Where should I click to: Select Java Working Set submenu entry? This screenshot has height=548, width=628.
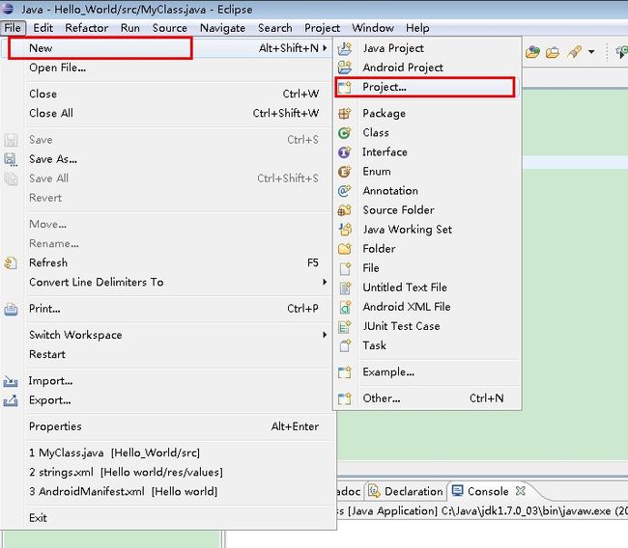(x=427, y=230)
